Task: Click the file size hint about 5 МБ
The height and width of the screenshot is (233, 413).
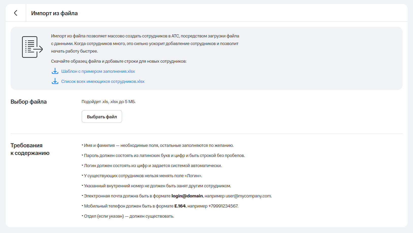Action: coord(109,102)
